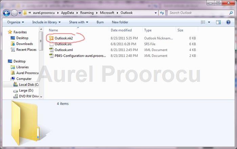The height and width of the screenshot is (149, 237).
Task: Open Help with the question icon
Action: point(228,22)
